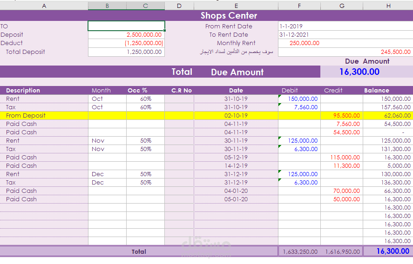Screen dimensions: 413x264
Task: Click the To Rent Date value 31-12-2021
Action: [345, 35]
